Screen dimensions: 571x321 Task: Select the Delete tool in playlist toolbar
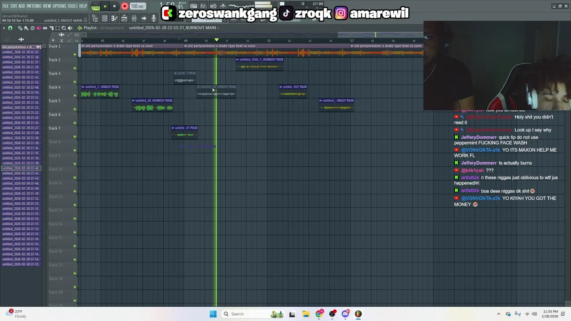32,28
